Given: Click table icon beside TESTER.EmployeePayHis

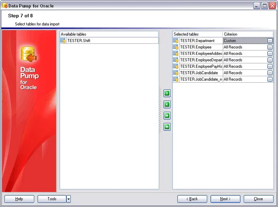Looking at the screenshot, I should coord(176,66).
